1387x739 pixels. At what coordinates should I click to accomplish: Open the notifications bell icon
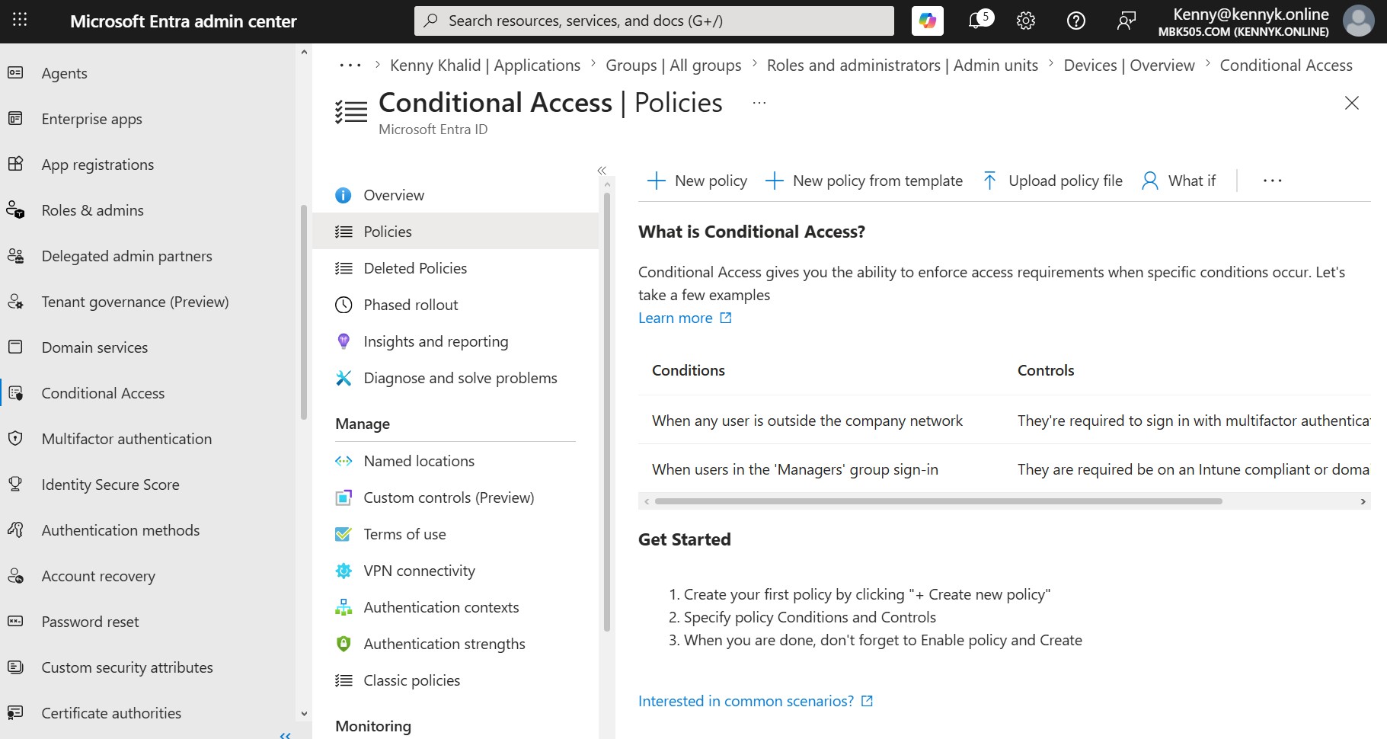[x=977, y=21]
